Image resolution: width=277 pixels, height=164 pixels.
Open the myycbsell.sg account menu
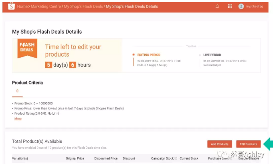pyautogui.click(x=255, y=6)
